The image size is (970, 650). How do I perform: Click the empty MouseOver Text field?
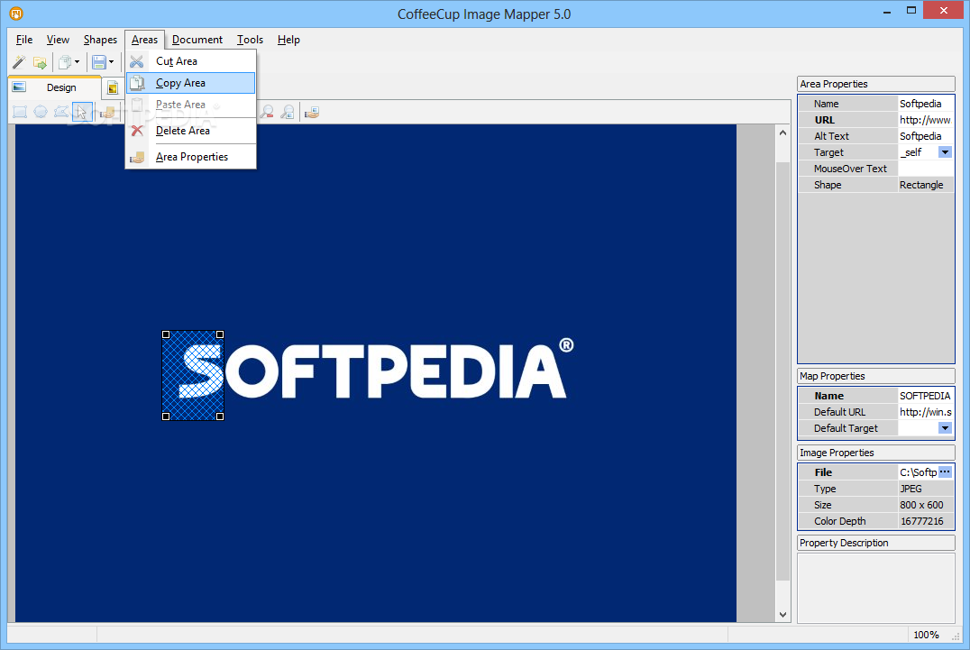point(926,169)
